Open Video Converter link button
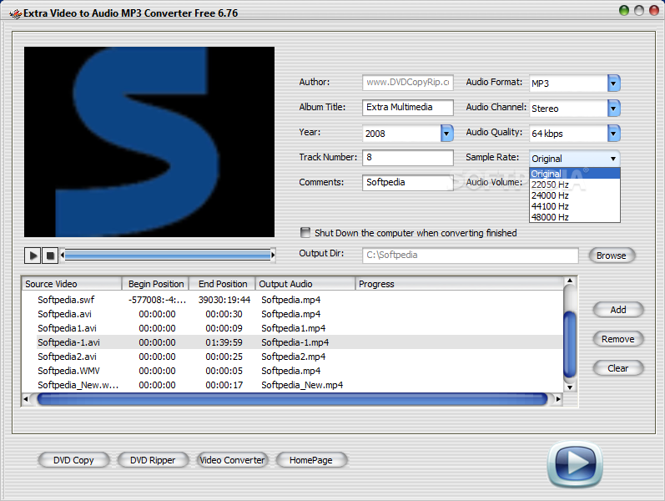The width and height of the screenshot is (665, 501). coord(232,460)
